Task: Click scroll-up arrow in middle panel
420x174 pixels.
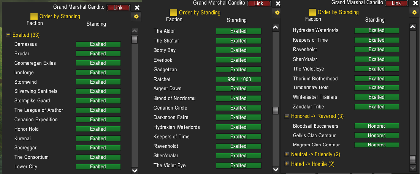Action: point(276,27)
